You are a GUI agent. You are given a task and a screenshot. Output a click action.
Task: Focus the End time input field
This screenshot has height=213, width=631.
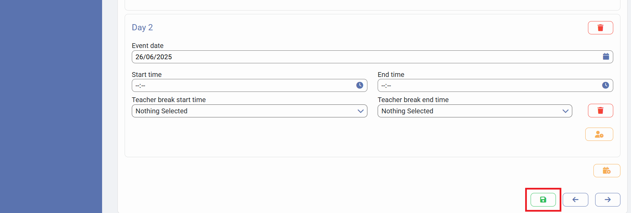pos(488,85)
